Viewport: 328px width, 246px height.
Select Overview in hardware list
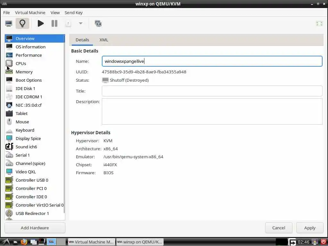pos(35,38)
